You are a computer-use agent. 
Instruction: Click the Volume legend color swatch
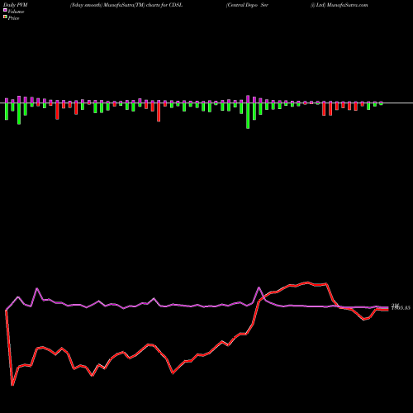coord(5,11)
